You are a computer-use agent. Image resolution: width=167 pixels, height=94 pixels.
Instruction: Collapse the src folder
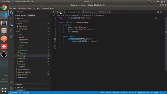coord(32,32)
